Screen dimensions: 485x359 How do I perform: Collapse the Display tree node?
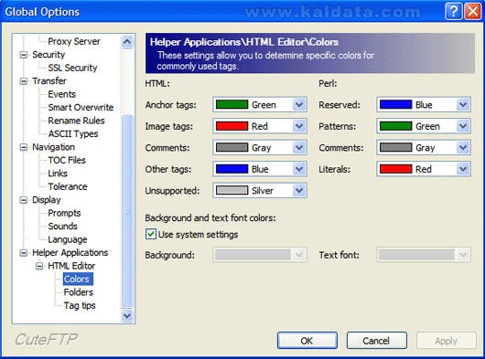pyautogui.click(x=24, y=200)
